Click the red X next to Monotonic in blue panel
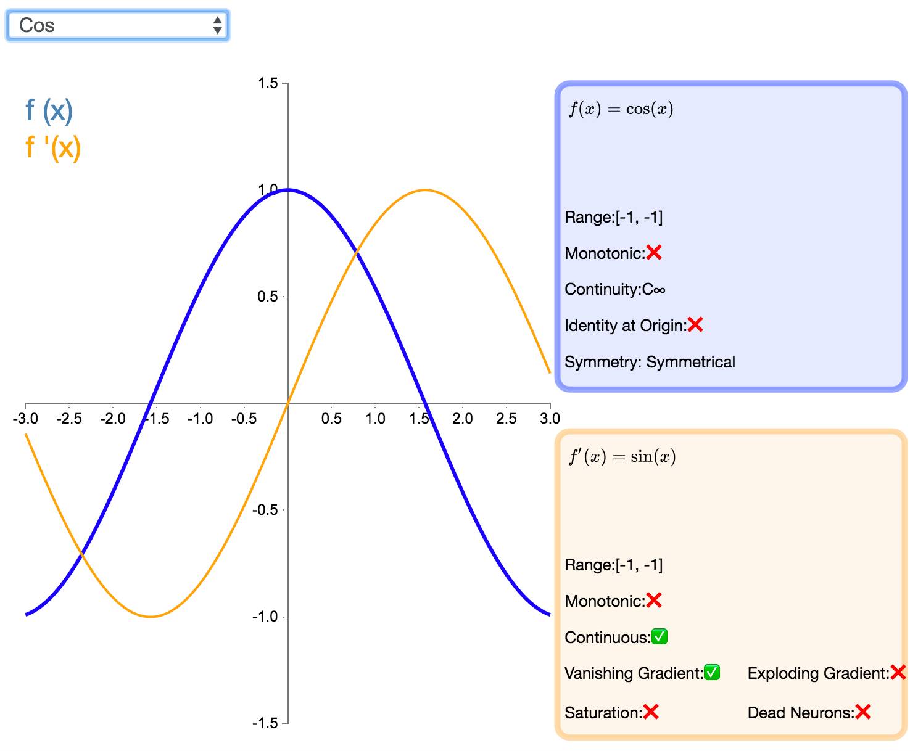Image resolution: width=918 pixels, height=751 pixels. pyautogui.click(x=654, y=253)
